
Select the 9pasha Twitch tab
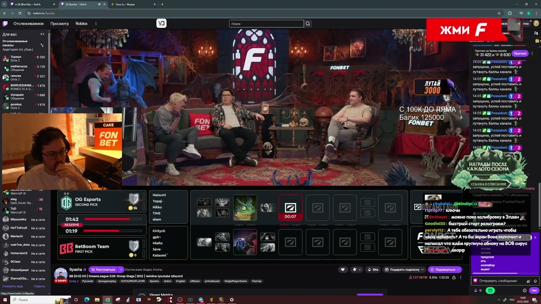(x=82, y=4)
